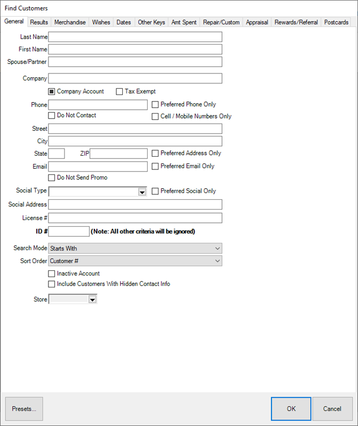Focus the ID # text box
The image size is (358, 426).
tap(69, 231)
